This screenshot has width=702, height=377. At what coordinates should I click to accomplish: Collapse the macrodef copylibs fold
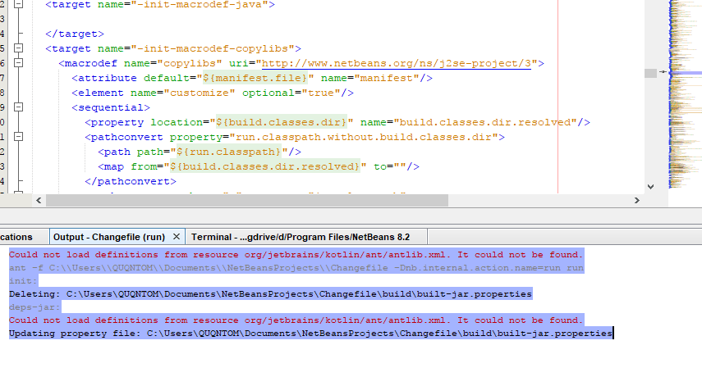(x=18, y=62)
